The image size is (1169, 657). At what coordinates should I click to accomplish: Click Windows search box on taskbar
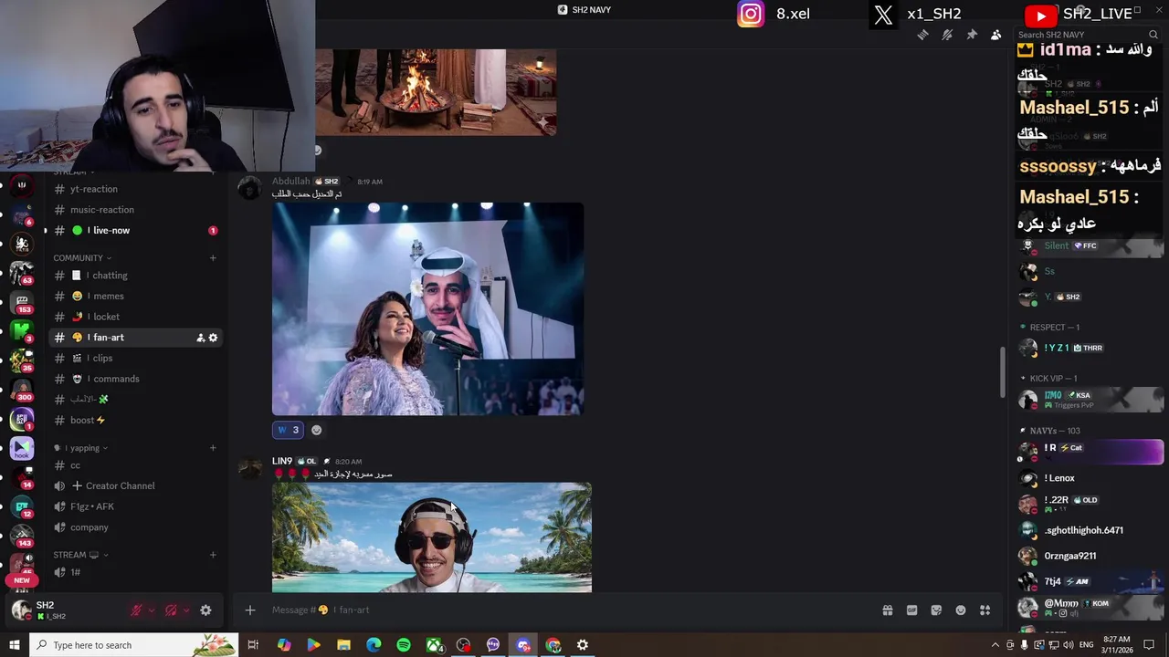point(134,645)
